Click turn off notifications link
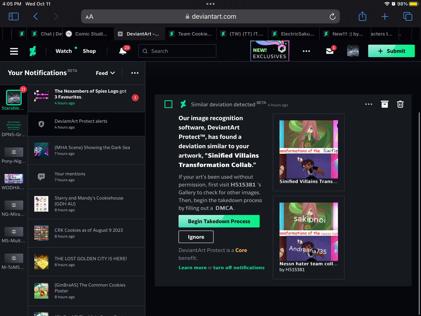The height and width of the screenshot is (316, 421). coord(239,268)
